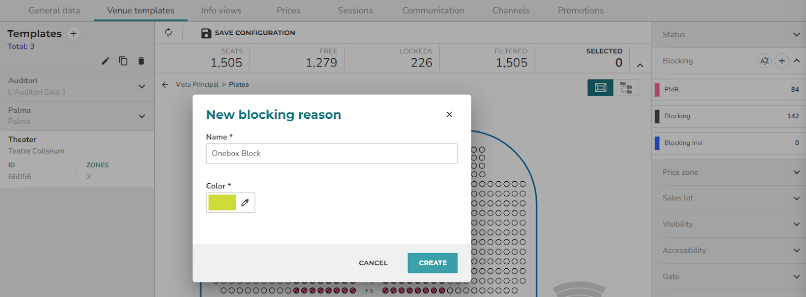Add new blocking reason plus icon
The image size is (806, 297).
[782, 61]
